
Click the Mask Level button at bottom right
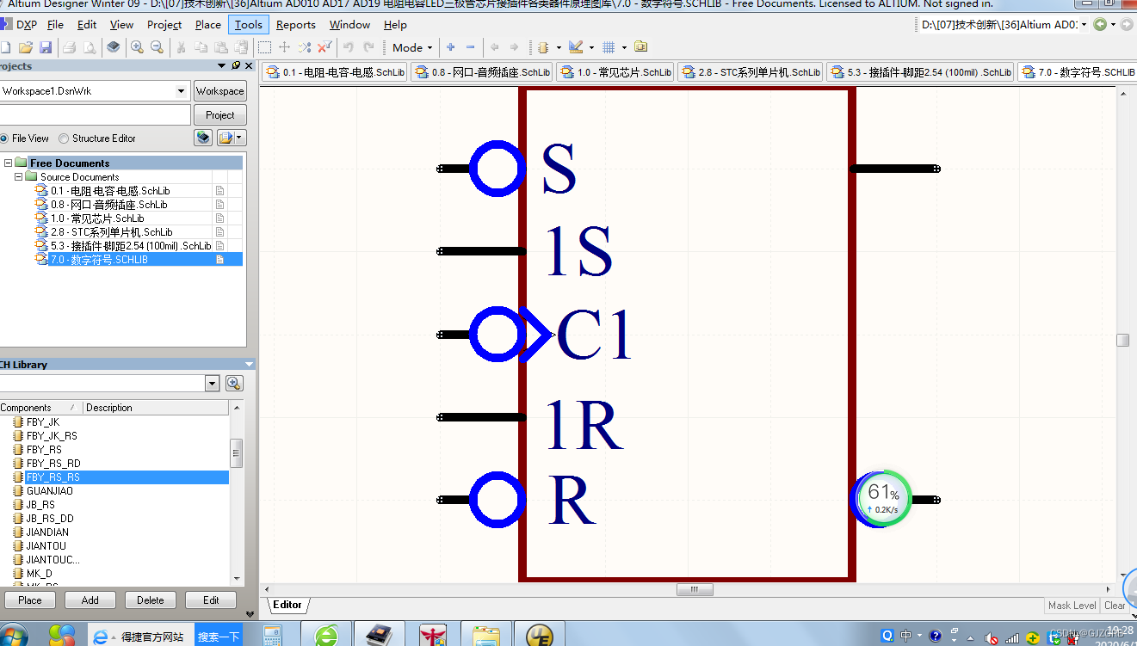pyautogui.click(x=1072, y=606)
